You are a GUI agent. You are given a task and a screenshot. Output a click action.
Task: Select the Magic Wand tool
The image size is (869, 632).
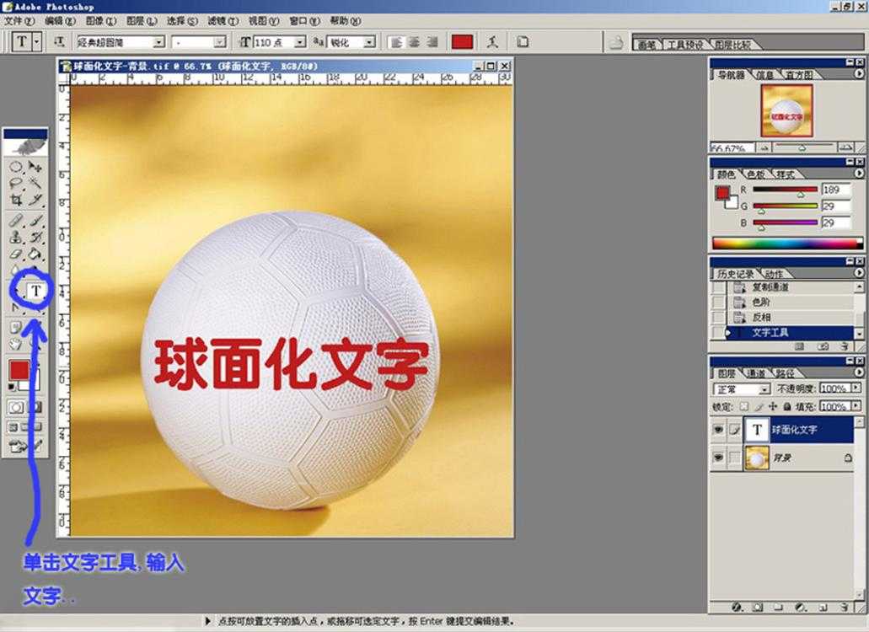35,183
